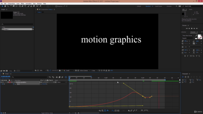Viewport: 203px width, 114px height.
Task: Switch to the Small Screen workspace
Action: pos(159,6)
